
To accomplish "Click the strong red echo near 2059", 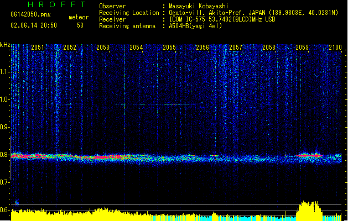I will (x=309, y=155).
